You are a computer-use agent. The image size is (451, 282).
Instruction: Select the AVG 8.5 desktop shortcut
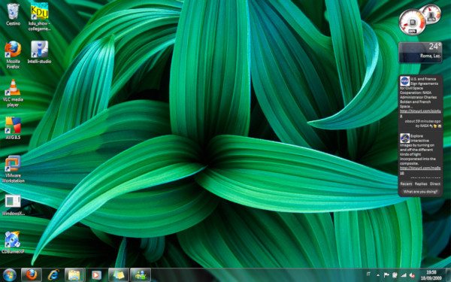(x=13, y=128)
